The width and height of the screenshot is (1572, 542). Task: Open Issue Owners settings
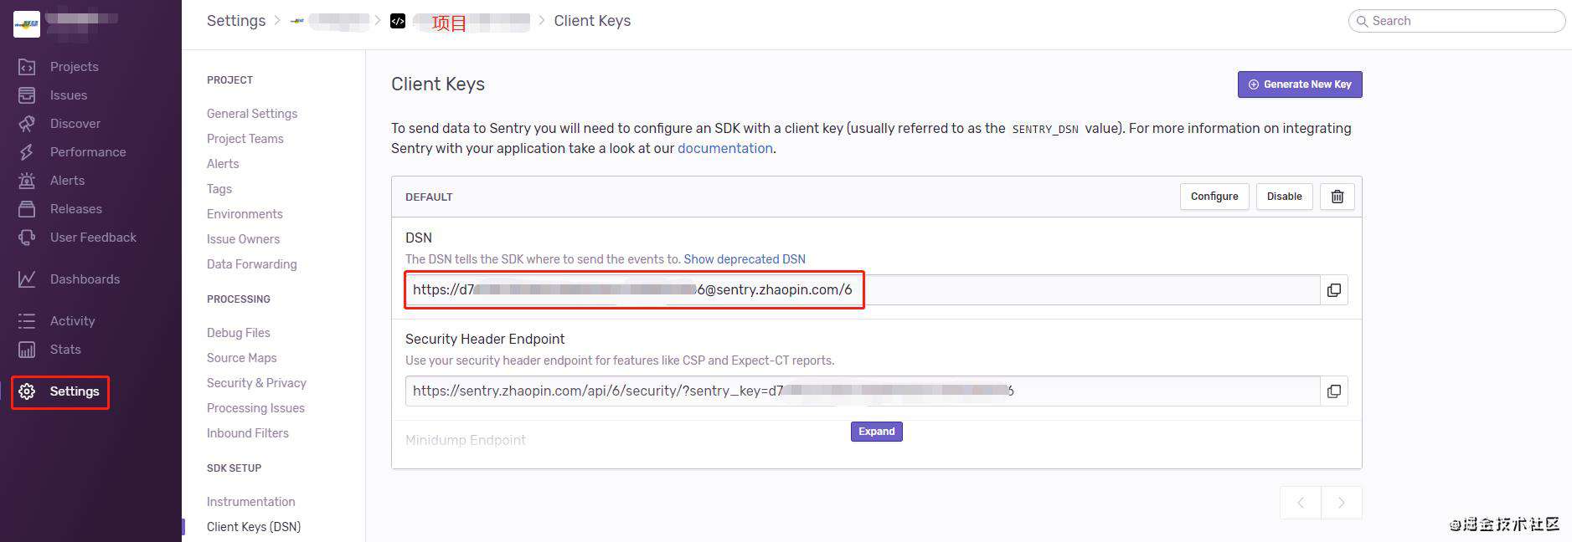click(243, 239)
